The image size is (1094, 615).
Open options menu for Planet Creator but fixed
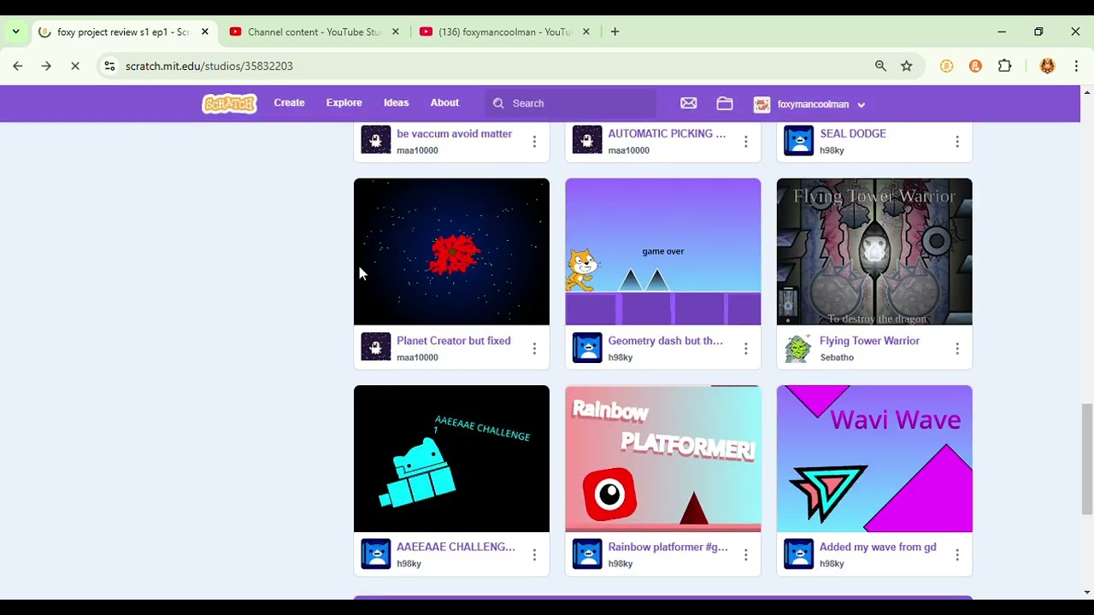pos(534,348)
